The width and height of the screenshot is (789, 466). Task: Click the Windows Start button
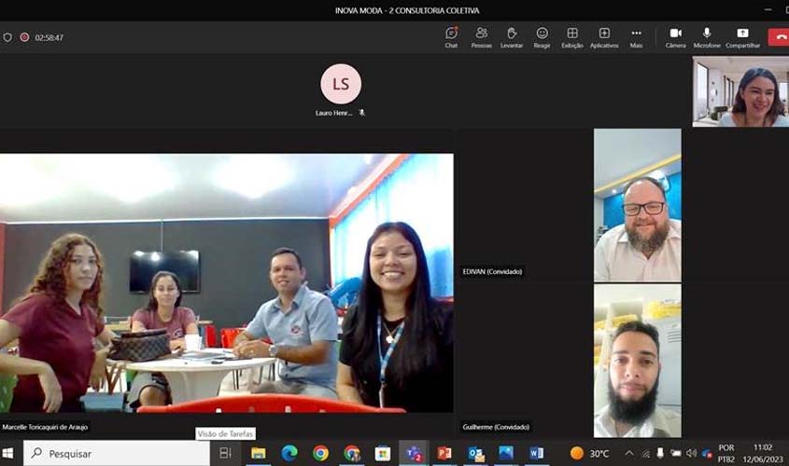pyautogui.click(x=9, y=454)
